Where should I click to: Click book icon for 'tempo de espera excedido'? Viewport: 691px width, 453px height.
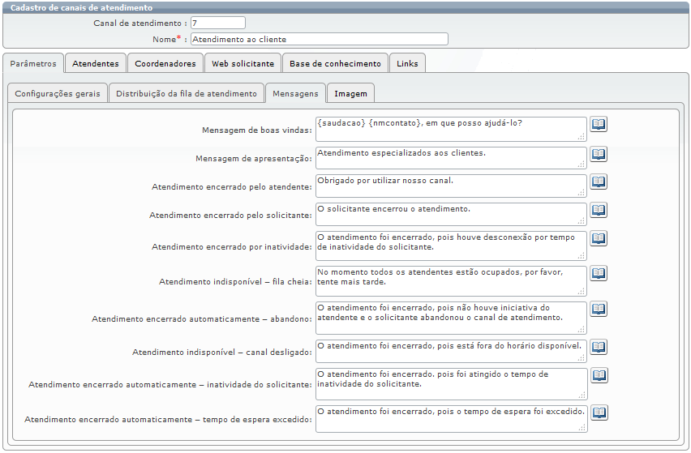(x=599, y=412)
